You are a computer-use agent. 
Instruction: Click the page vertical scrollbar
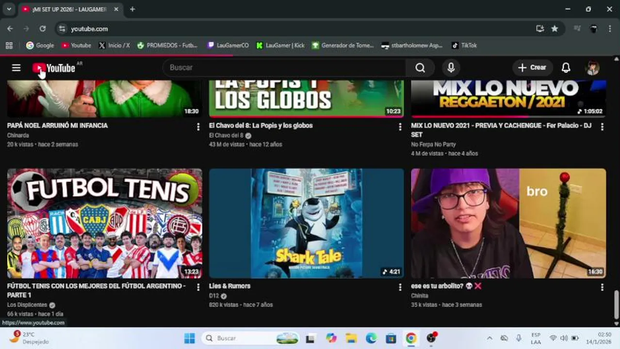click(617, 305)
